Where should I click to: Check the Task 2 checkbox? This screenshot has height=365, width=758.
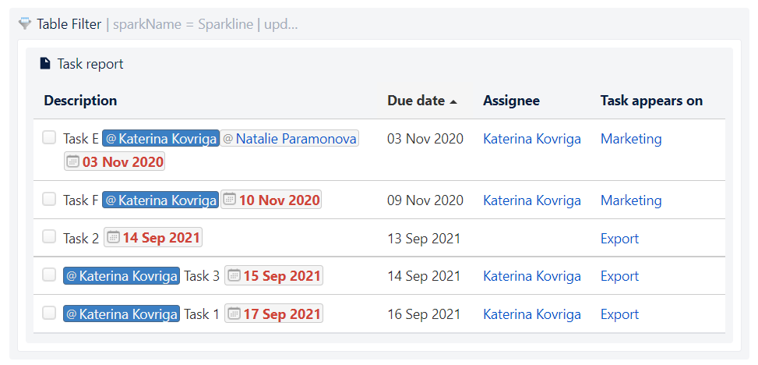coord(49,237)
